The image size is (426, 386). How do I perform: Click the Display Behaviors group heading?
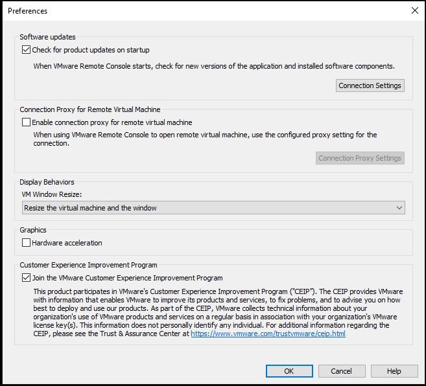pos(47,182)
